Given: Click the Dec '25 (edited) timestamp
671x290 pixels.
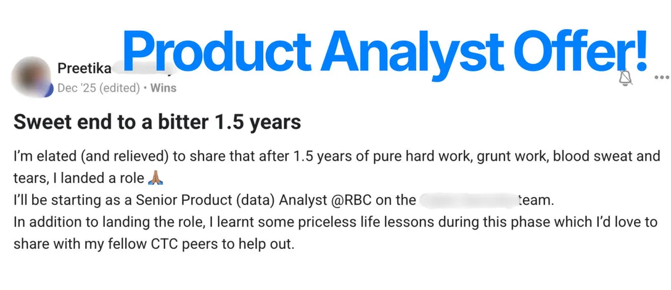Looking at the screenshot, I should click(99, 88).
